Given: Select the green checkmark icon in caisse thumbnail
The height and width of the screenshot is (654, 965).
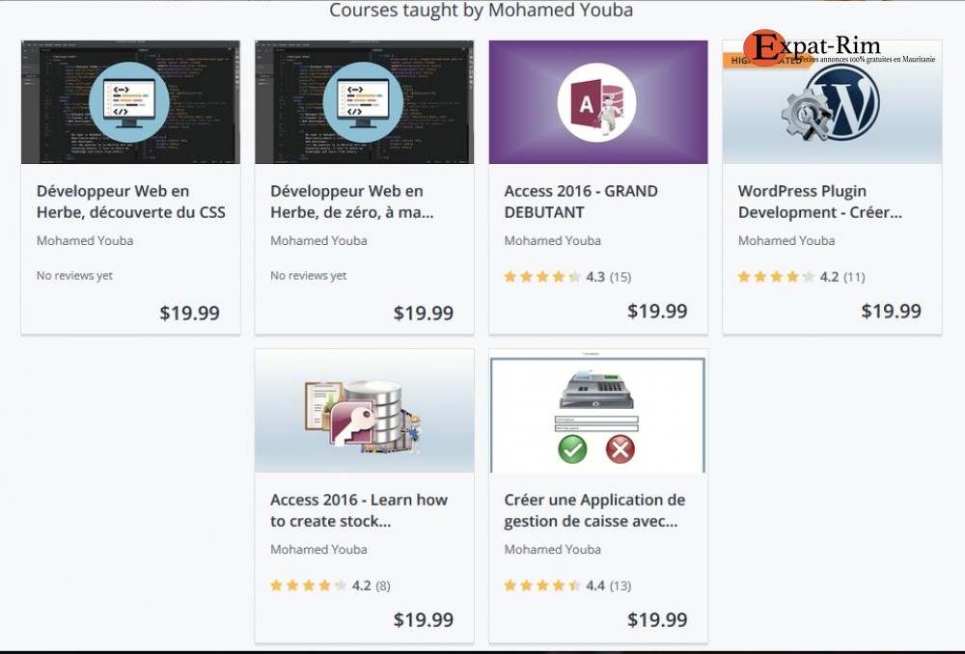Looking at the screenshot, I should (572, 450).
